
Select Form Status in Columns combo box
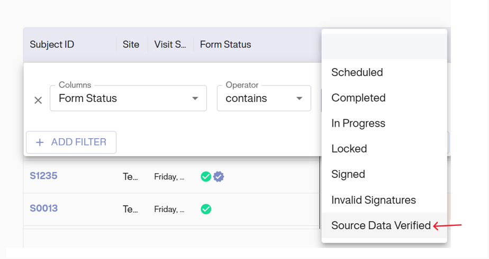point(121,99)
